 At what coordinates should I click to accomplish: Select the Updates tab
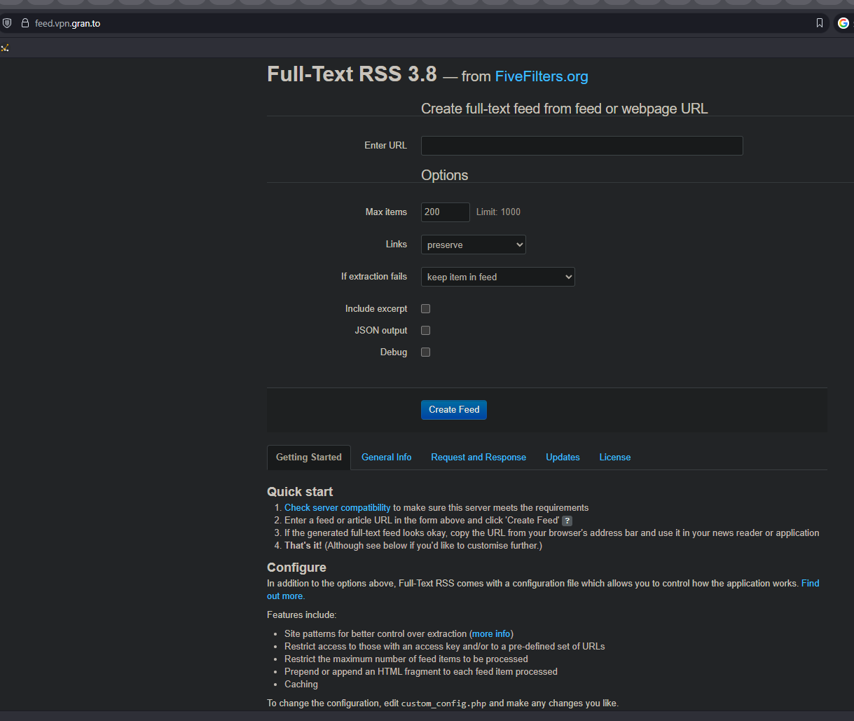(563, 458)
